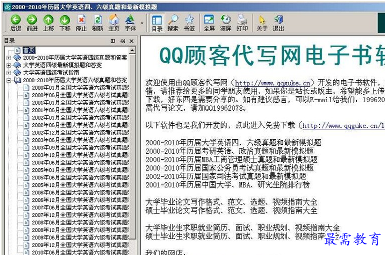Close the 目录 panel
The width and height of the screenshot is (385, 255).
[x=131, y=41]
